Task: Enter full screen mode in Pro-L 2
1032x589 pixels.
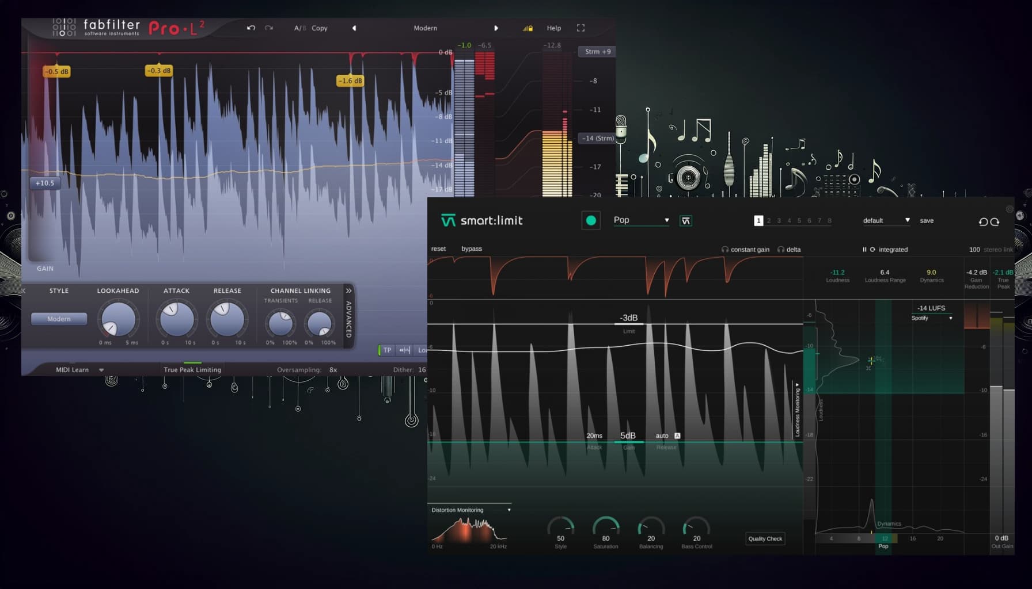Action: tap(580, 28)
